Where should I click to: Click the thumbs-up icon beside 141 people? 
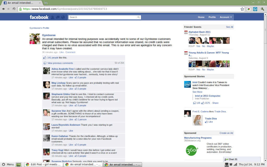point(45,58)
